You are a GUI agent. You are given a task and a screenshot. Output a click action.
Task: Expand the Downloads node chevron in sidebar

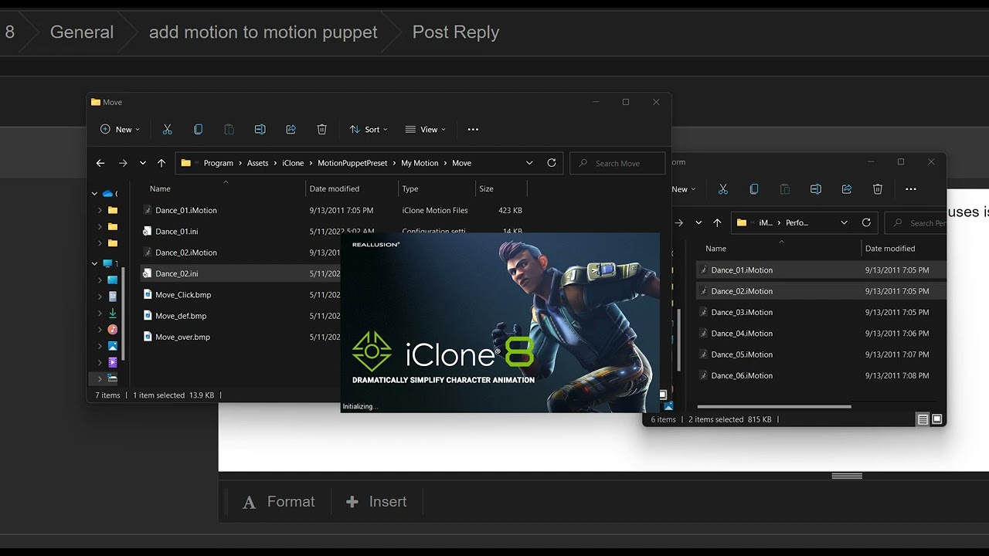[x=100, y=314]
